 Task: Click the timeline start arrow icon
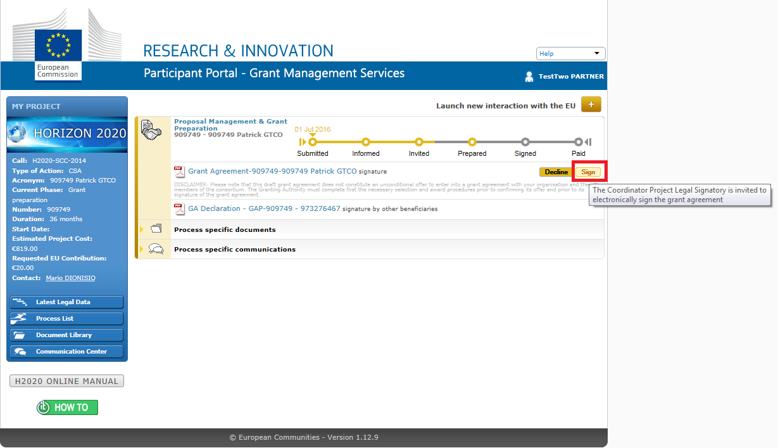click(303, 142)
